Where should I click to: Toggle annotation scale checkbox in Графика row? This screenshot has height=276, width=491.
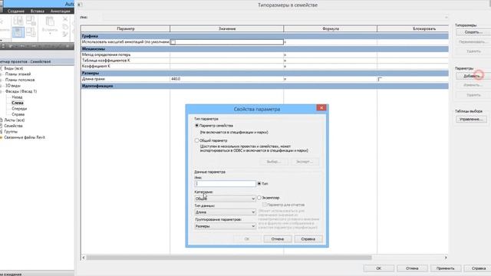tap(173, 42)
